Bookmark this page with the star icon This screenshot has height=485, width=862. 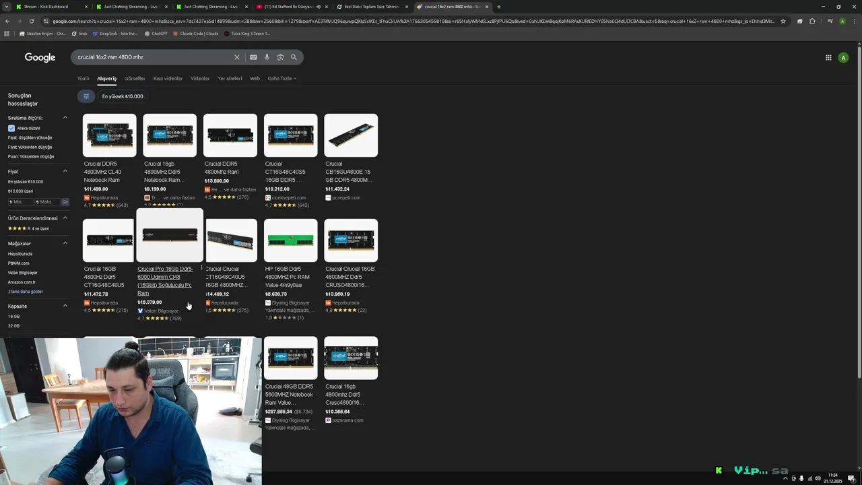[783, 21]
